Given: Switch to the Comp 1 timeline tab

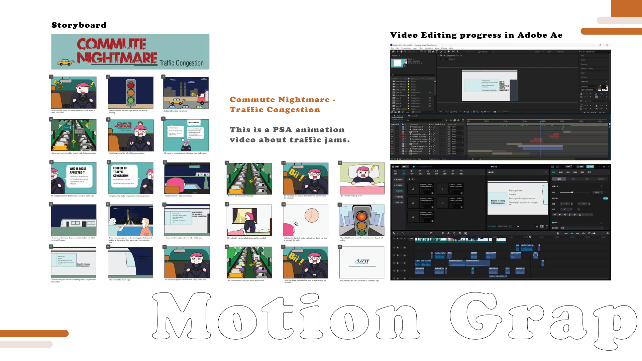Looking at the screenshot, I should pyautogui.click(x=414, y=116).
